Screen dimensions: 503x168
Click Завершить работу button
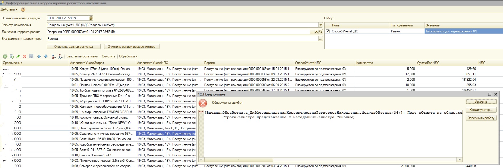point(481,118)
